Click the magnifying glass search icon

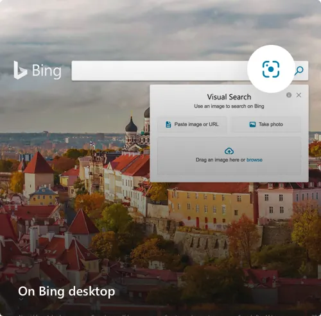point(299,71)
